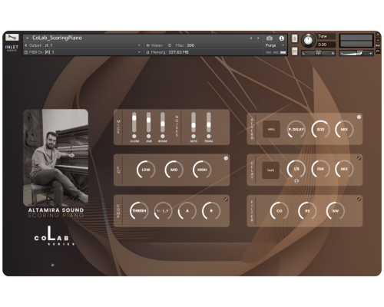384x307 pixels.
Task: Open the Purge dropdown menu
Action: pyautogui.click(x=275, y=45)
